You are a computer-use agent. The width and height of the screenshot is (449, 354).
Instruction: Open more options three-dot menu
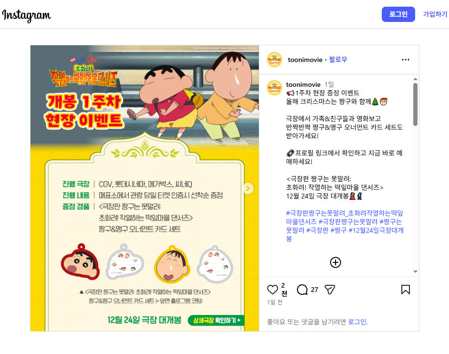pyautogui.click(x=406, y=60)
